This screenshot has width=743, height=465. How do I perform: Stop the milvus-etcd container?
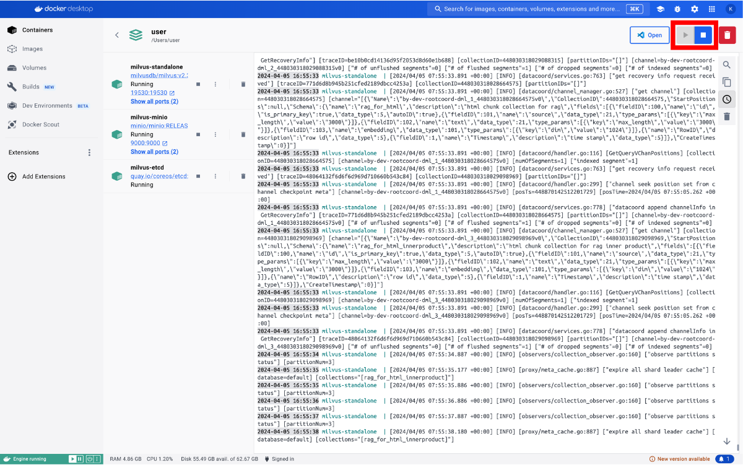coord(198,176)
